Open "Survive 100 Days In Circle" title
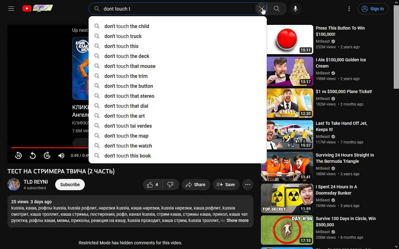 point(346,222)
